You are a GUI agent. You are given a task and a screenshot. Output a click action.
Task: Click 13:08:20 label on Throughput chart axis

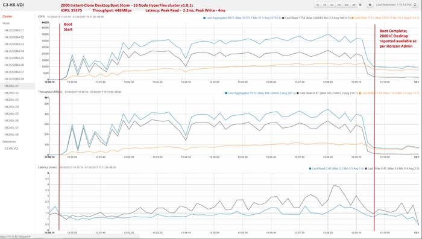point(327,157)
